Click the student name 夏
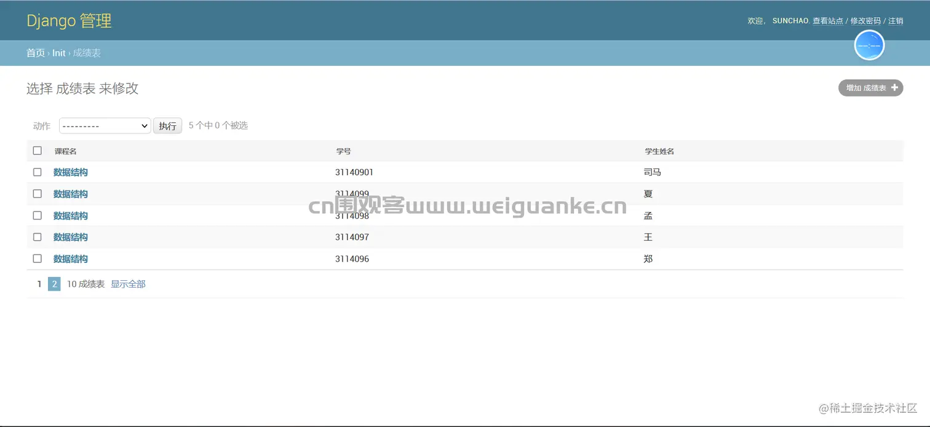The width and height of the screenshot is (930, 427). tap(648, 194)
